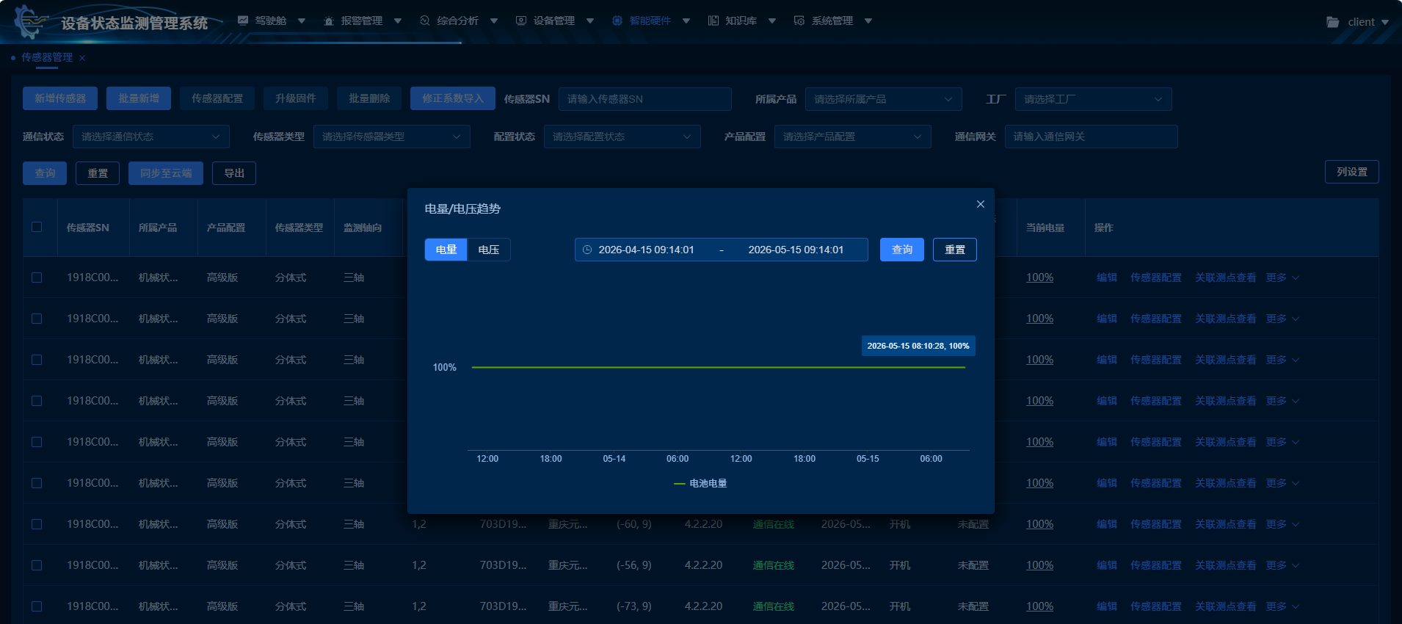Switch the chart to 电量 view
The image size is (1402, 624).
tap(446, 250)
